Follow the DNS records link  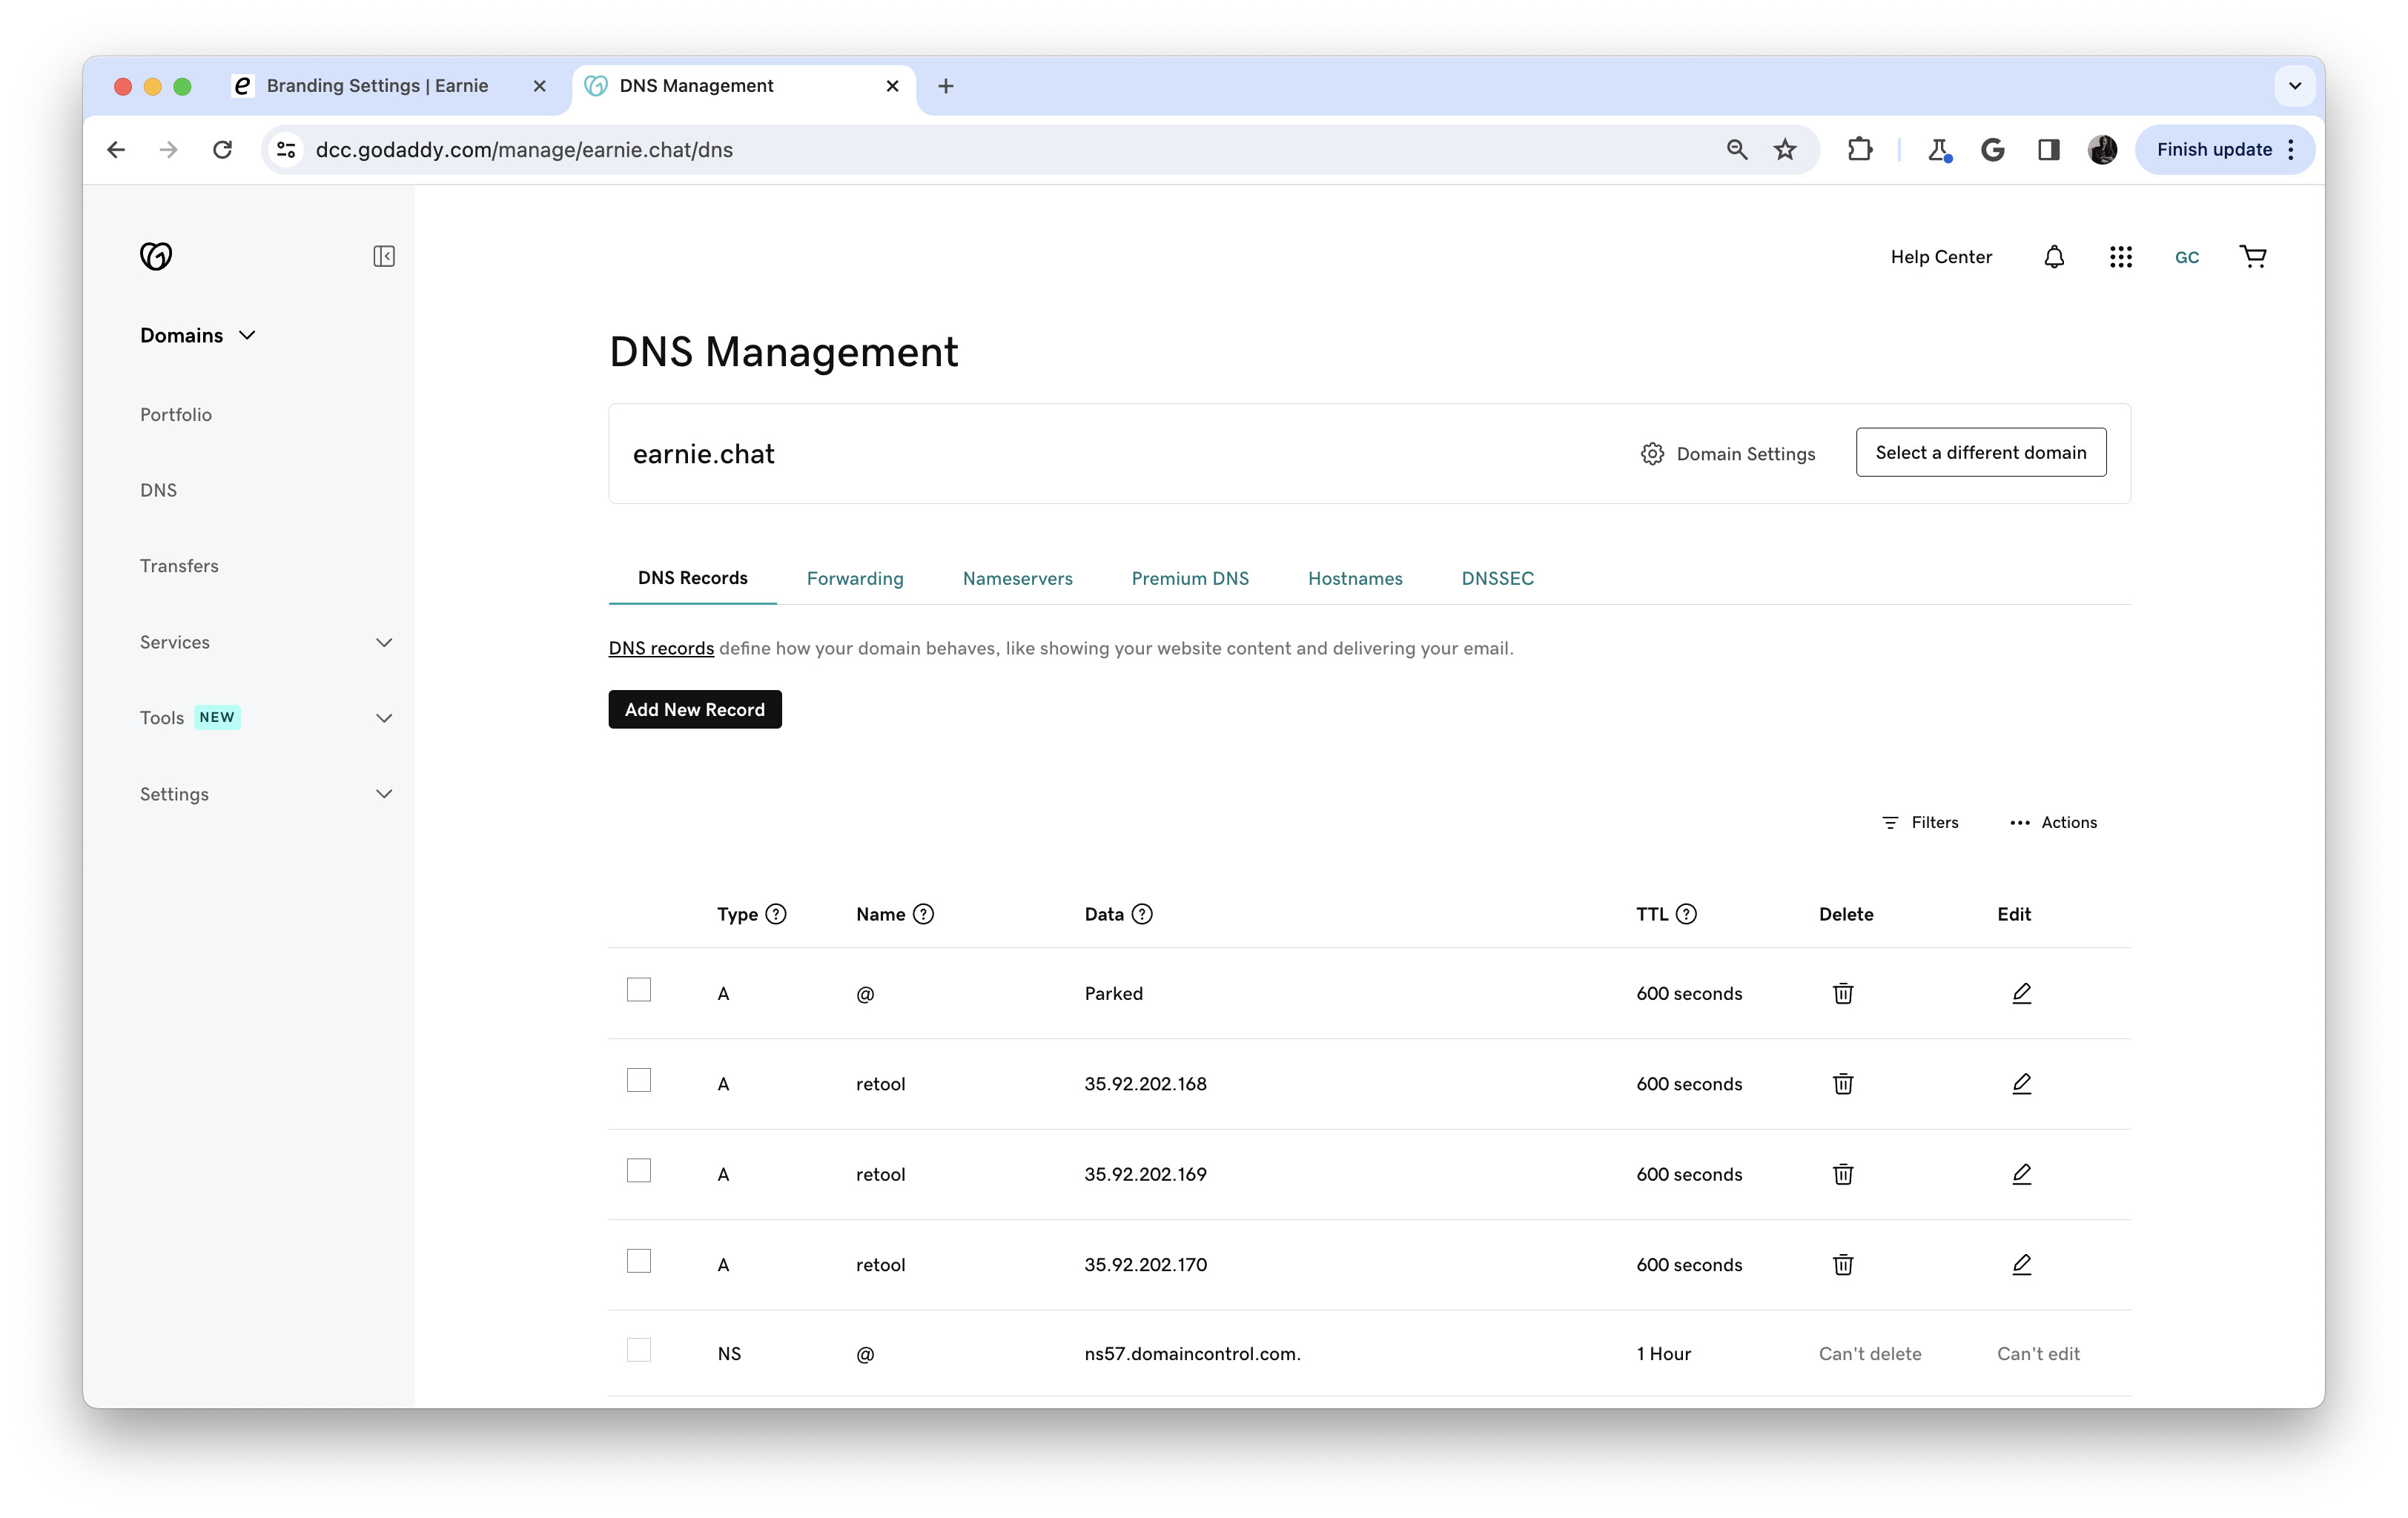[x=661, y=648]
